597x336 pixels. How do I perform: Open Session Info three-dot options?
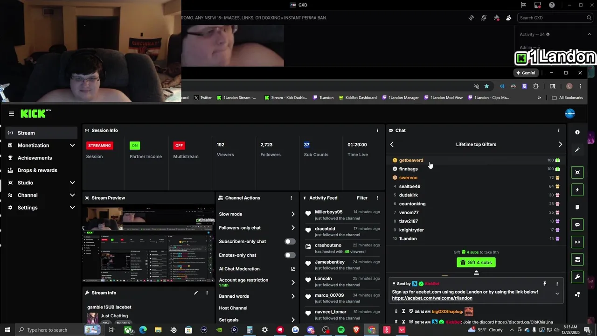(377, 131)
